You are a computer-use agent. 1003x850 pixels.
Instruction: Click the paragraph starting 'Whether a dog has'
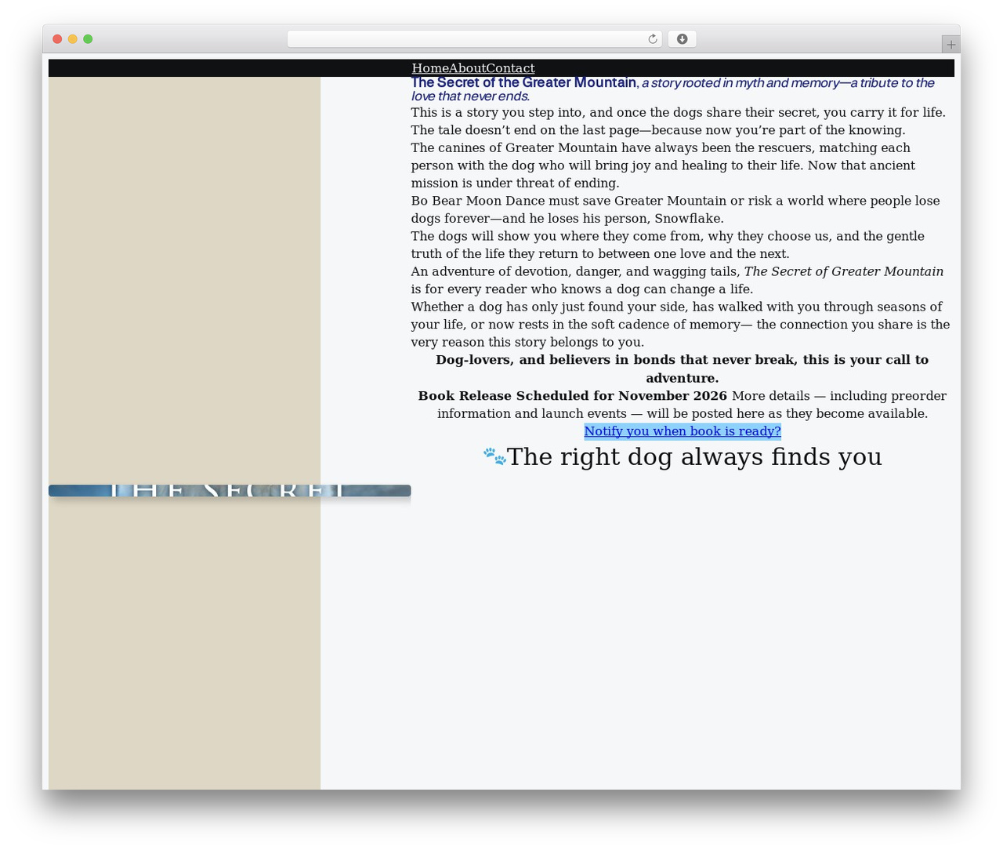680,324
